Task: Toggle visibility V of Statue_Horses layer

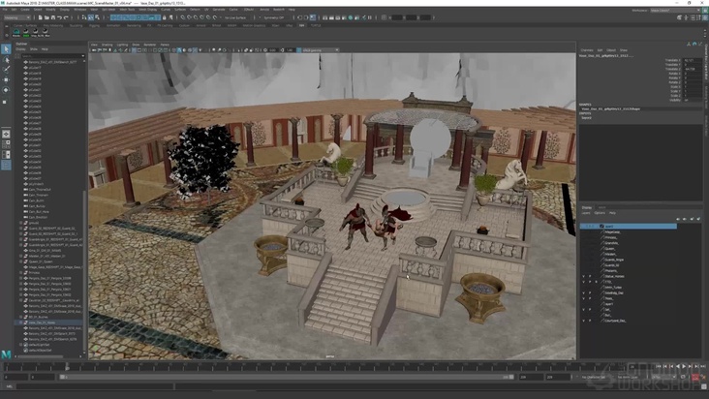Action: [583, 276]
